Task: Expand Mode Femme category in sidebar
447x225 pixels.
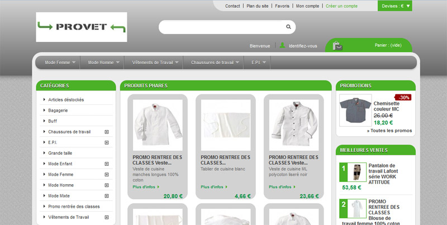Action: [x=107, y=175]
